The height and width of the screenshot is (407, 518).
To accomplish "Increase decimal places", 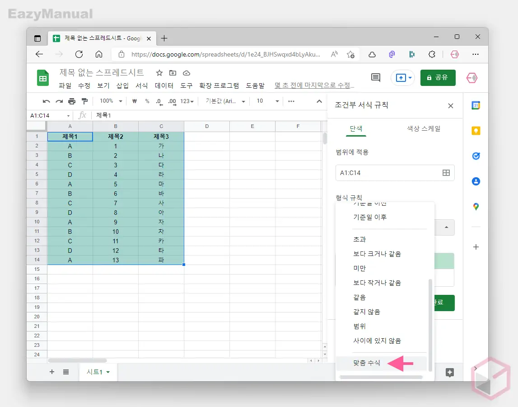I will pos(172,102).
